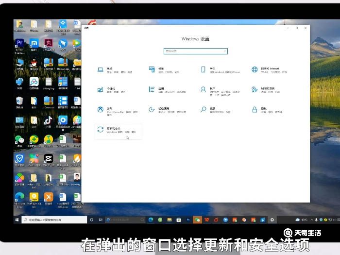Switch to WeChat on the taskbar
This screenshot has width=340, height=255.
tap(197, 220)
